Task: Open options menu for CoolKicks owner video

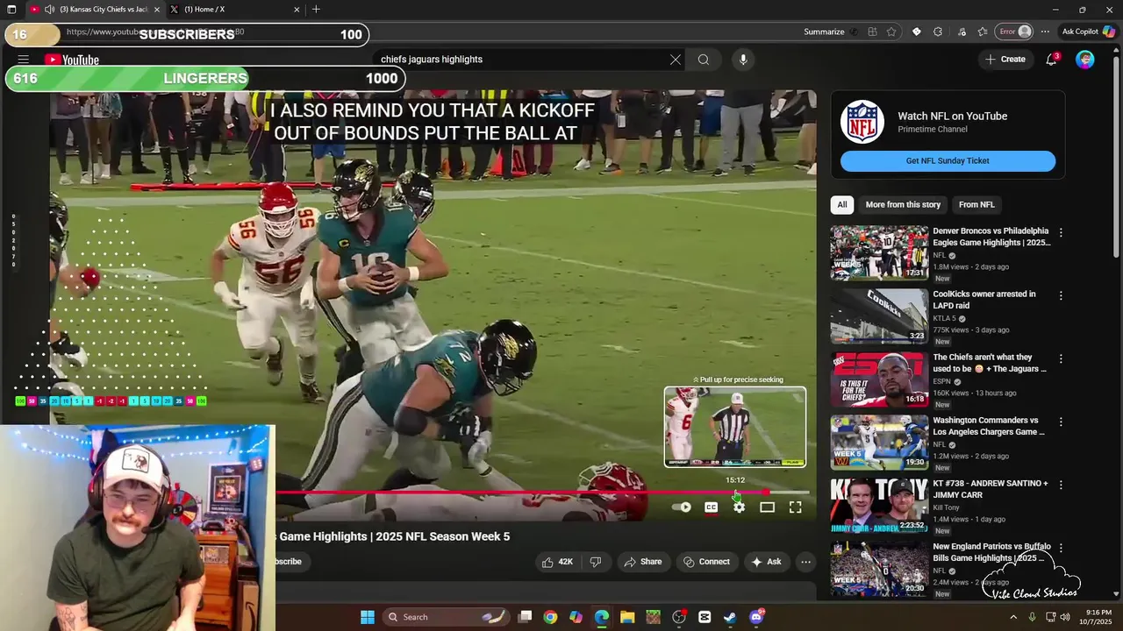Action: tap(1061, 296)
